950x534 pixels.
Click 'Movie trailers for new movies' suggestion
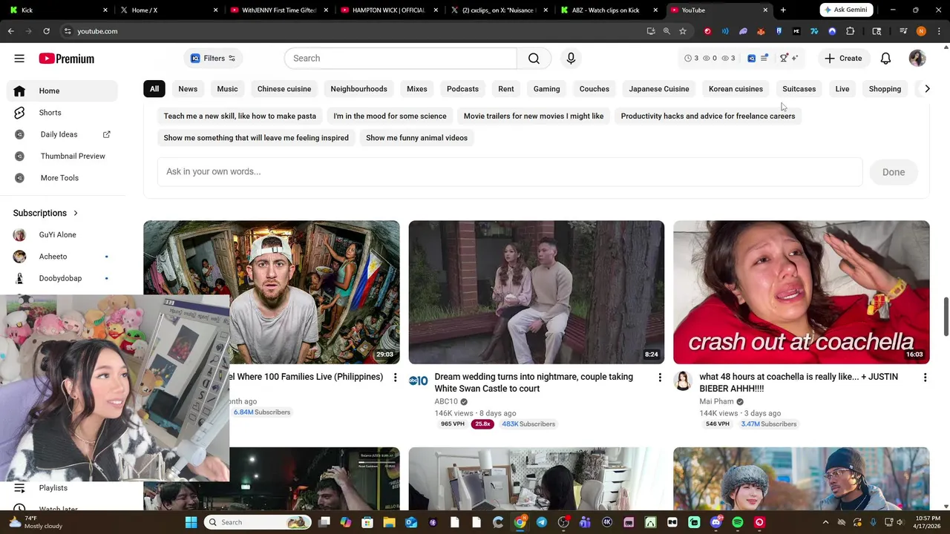pyautogui.click(x=534, y=116)
